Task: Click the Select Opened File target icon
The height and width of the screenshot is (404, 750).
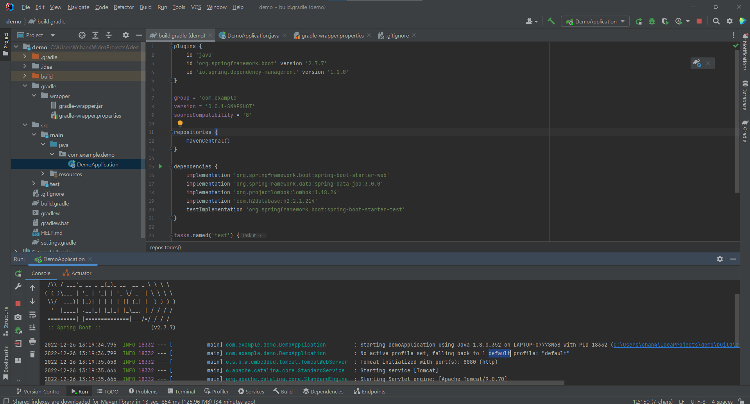Action: tap(82, 35)
